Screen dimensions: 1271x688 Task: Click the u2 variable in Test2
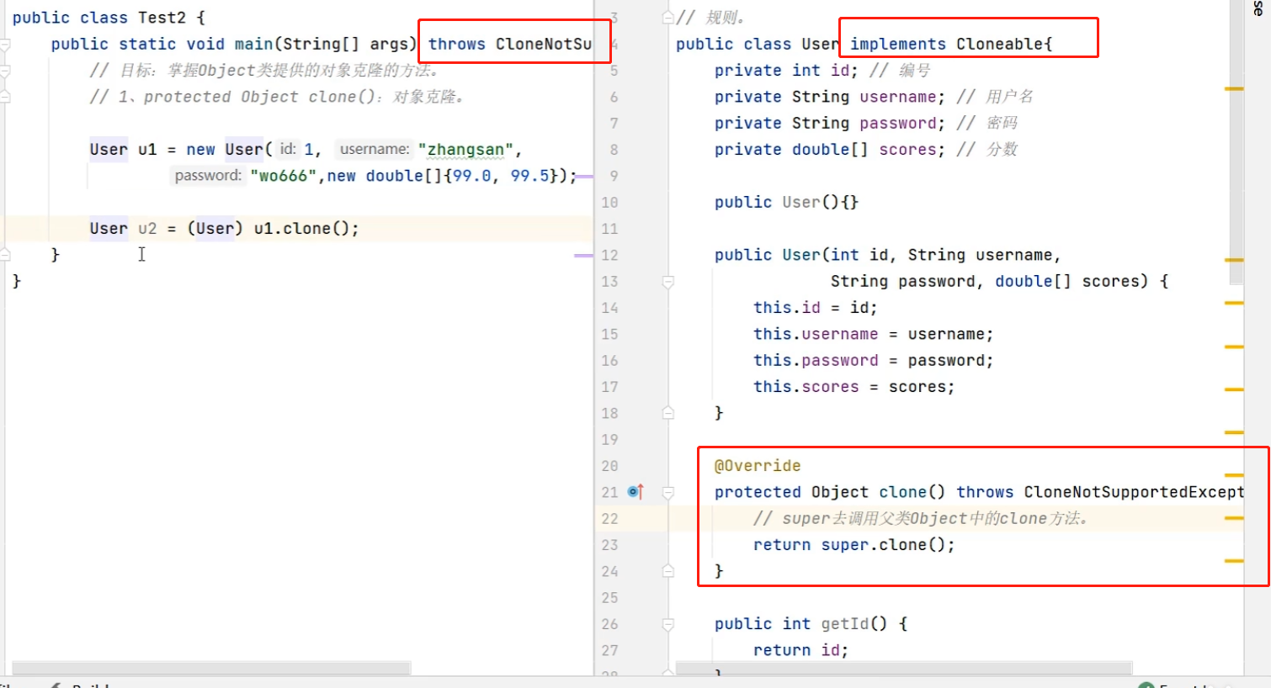click(147, 229)
